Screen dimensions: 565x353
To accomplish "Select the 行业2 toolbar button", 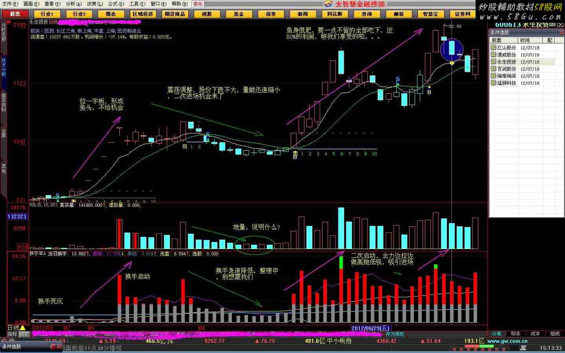I will pyautogui.click(x=79, y=14).
